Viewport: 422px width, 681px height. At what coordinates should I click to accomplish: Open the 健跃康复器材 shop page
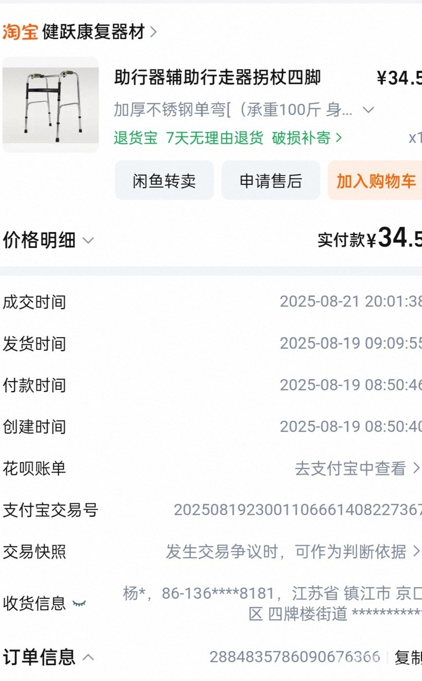tap(93, 32)
